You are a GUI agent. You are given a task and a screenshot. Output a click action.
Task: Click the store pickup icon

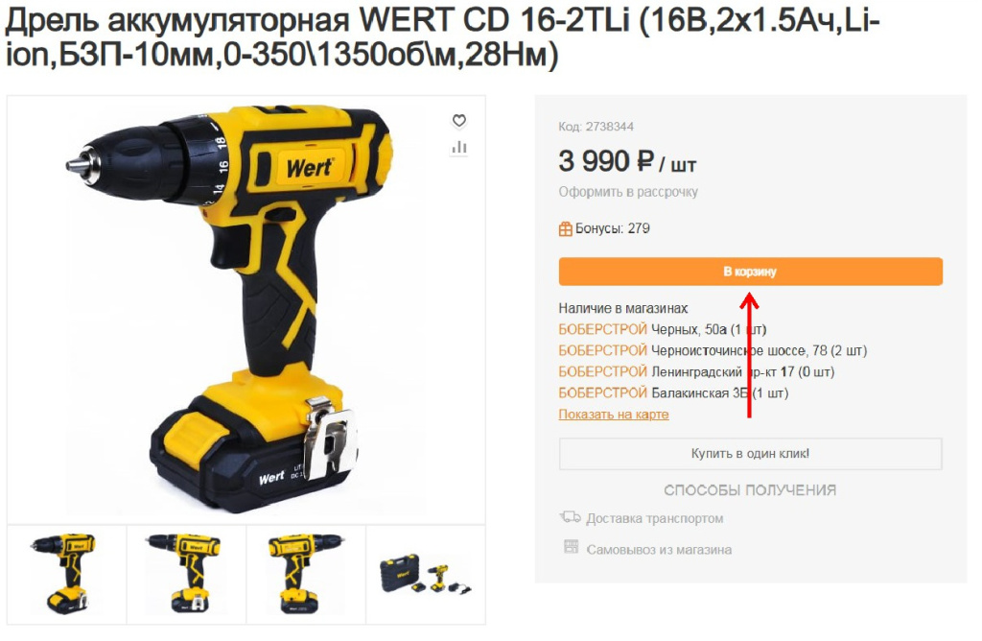coord(572,547)
